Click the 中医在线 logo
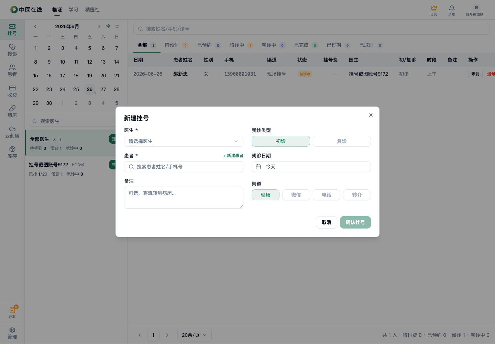 pyautogui.click(x=26, y=10)
